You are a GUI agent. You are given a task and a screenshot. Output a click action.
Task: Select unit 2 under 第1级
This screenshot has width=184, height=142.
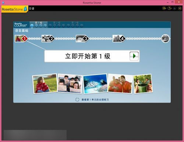click(x=36, y=26)
